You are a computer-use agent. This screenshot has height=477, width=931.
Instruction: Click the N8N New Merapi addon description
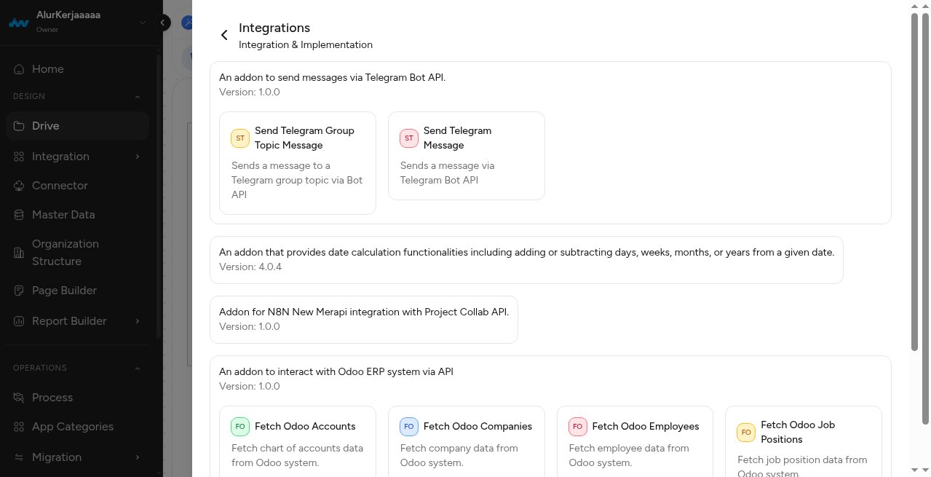pos(364,312)
